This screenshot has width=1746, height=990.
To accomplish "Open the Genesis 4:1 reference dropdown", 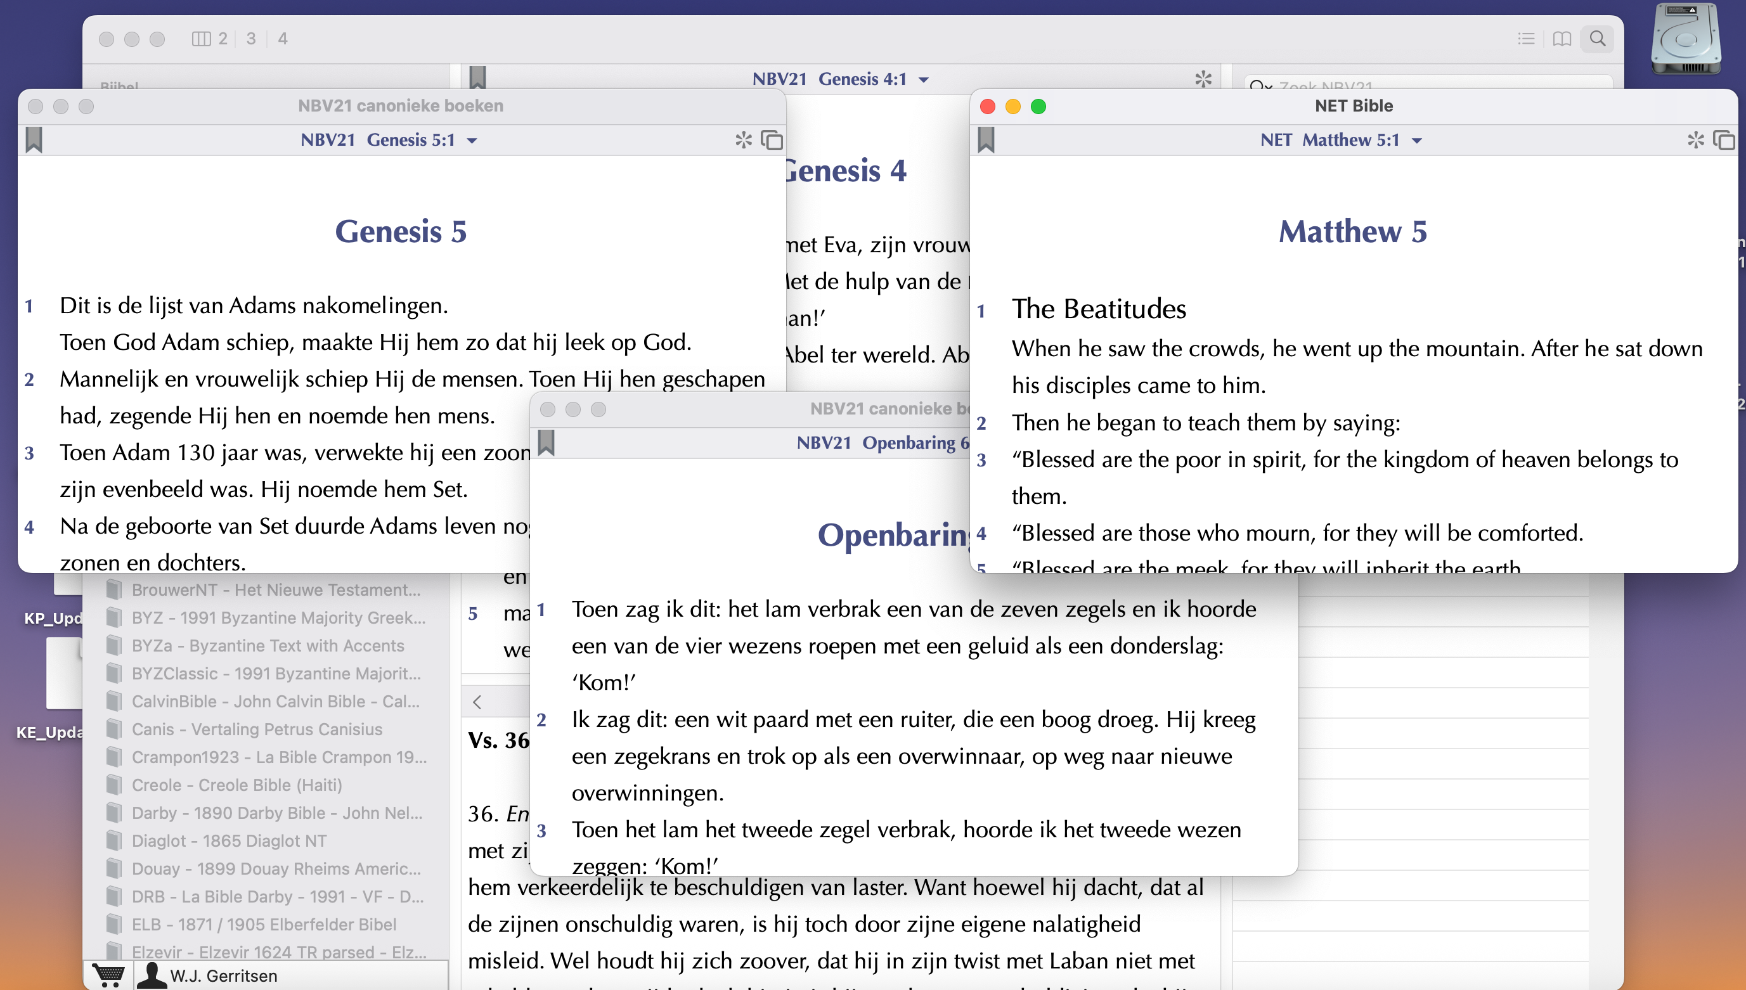I will 924,80.
